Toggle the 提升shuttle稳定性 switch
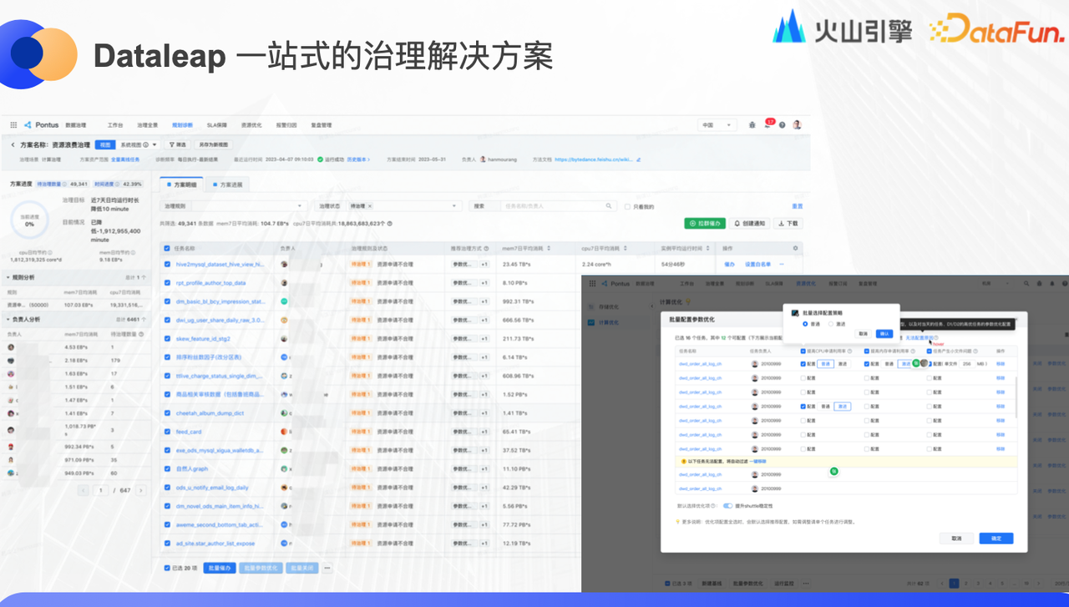Screen dimensions: 1069x607 727,506
